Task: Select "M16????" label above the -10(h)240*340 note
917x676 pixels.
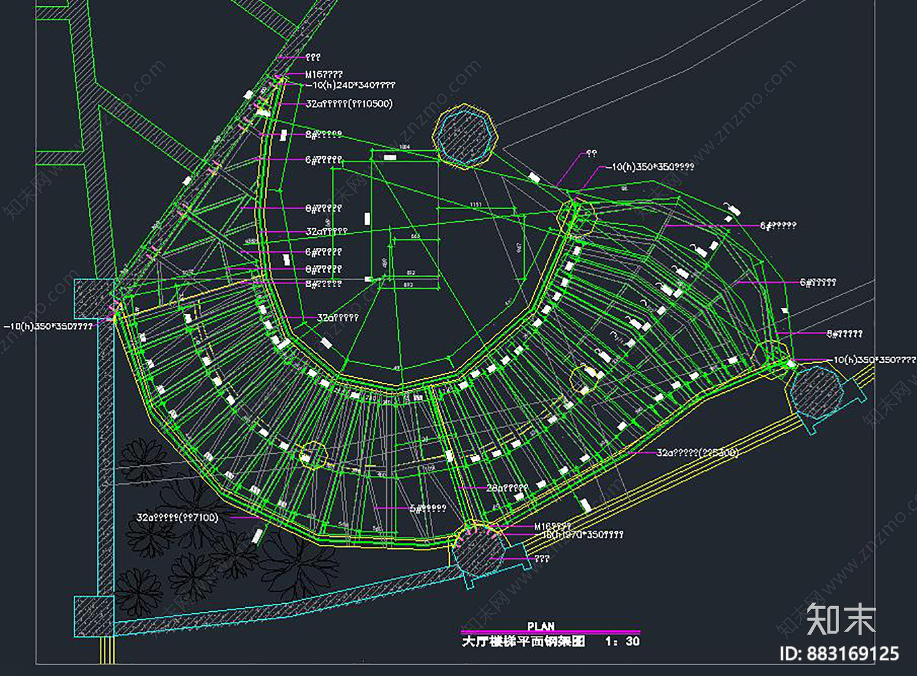Action: point(324,75)
